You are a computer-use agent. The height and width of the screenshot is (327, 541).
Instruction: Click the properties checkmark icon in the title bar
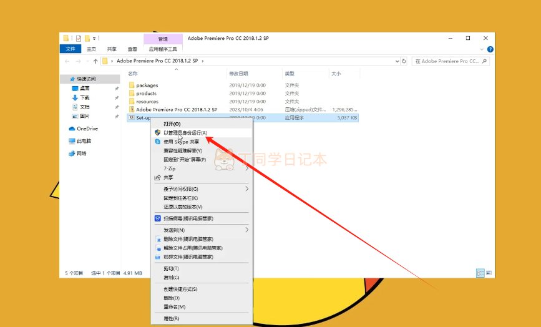79,38
